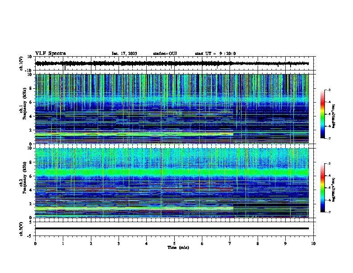
Task: Click the ch.2 spectrogram panel
Action: coord(172,183)
